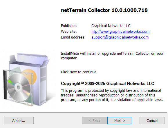Click the netTerrain Collector version title

(x=104, y=10)
